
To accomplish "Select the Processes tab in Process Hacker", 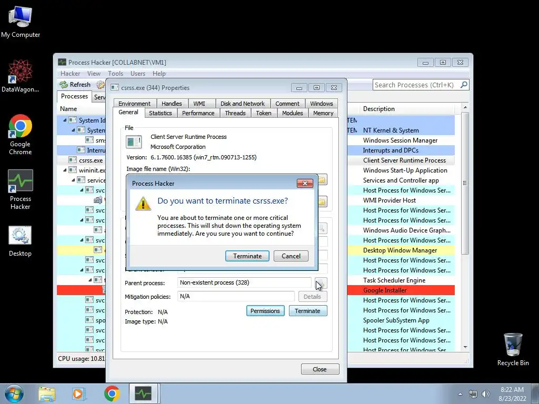I will tap(74, 96).
